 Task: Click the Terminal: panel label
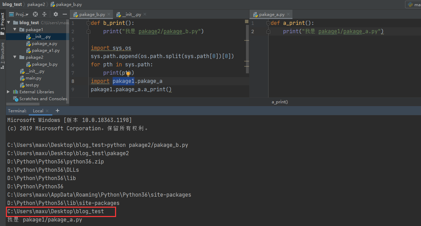click(x=17, y=111)
